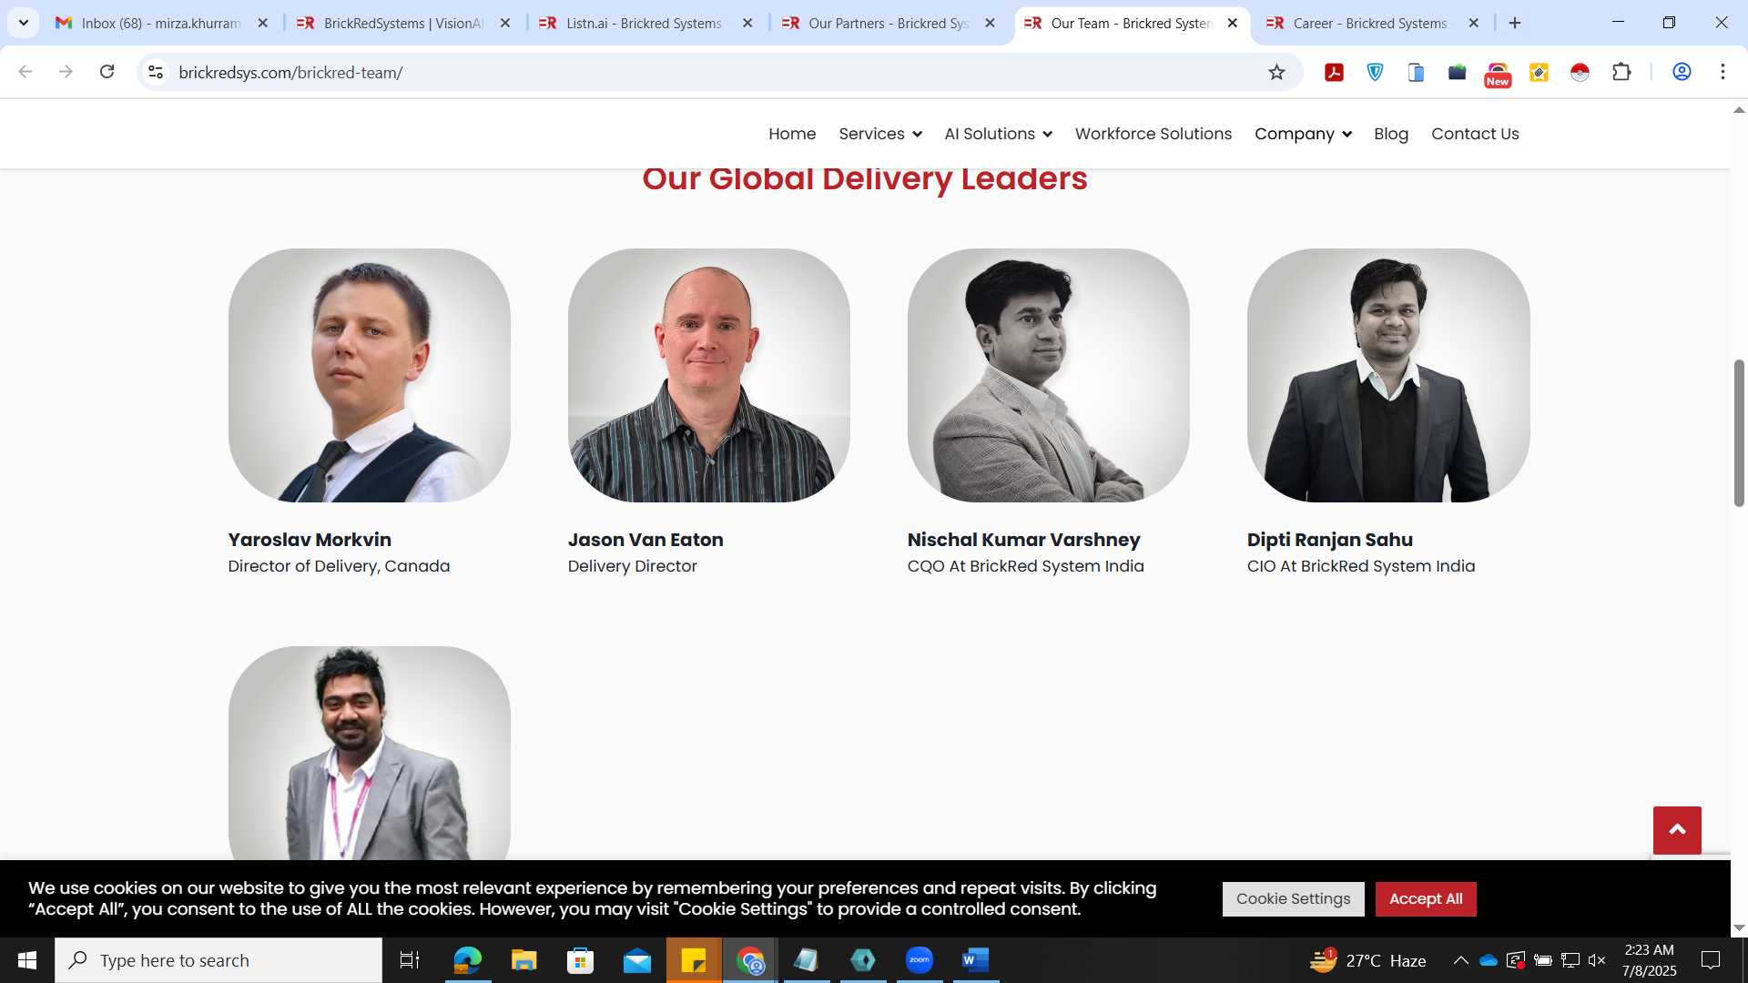Open the Adobe Acrobat extension
The width and height of the screenshot is (1748, 983).
(x=1334, y=72)
